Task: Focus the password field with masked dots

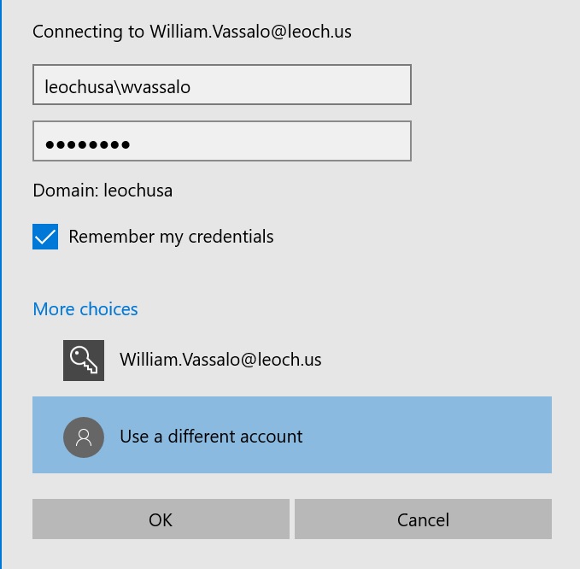Action: 222,141
